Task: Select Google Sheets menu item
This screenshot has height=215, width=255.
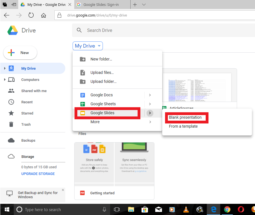Action: point(117,104)
